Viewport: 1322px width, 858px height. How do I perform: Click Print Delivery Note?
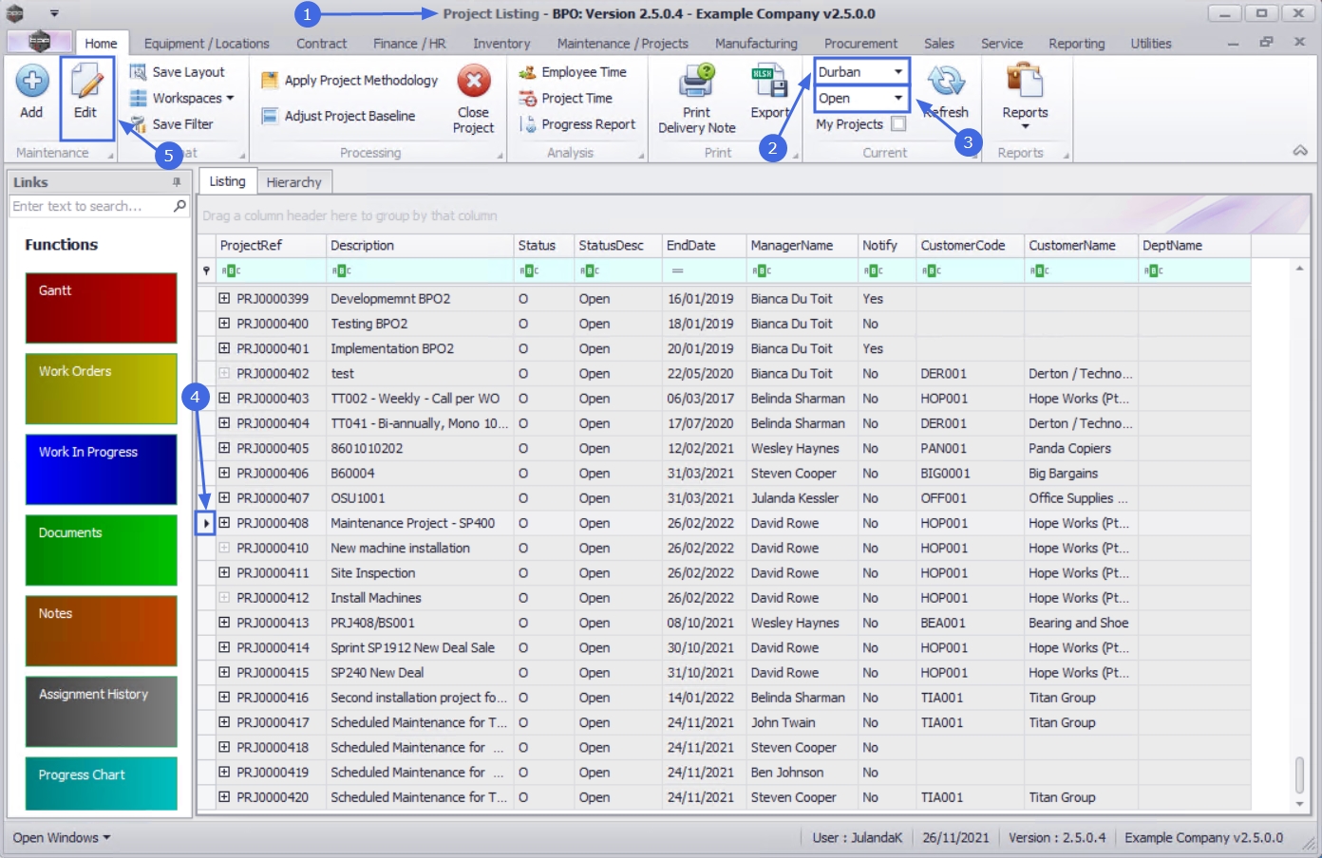[x=697, y=100]
